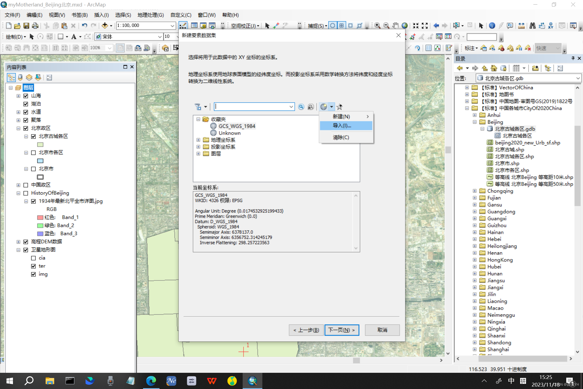This screenshot has width=583, height=389.
Task: Choose 导入(I)... from the popup menu
Action: tap(342, 126)
